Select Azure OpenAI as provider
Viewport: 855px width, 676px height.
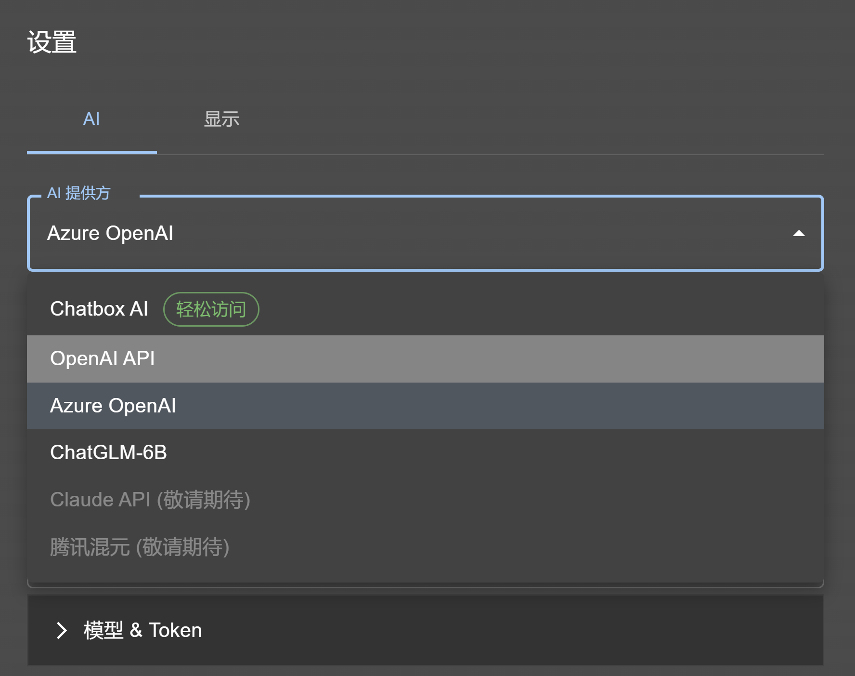pyautogui.click(x=114, y=405)
